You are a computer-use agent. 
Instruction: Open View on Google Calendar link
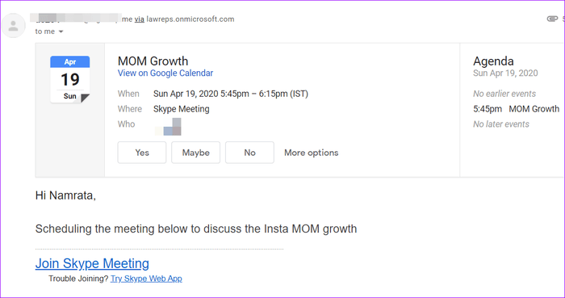click(165, 73)
